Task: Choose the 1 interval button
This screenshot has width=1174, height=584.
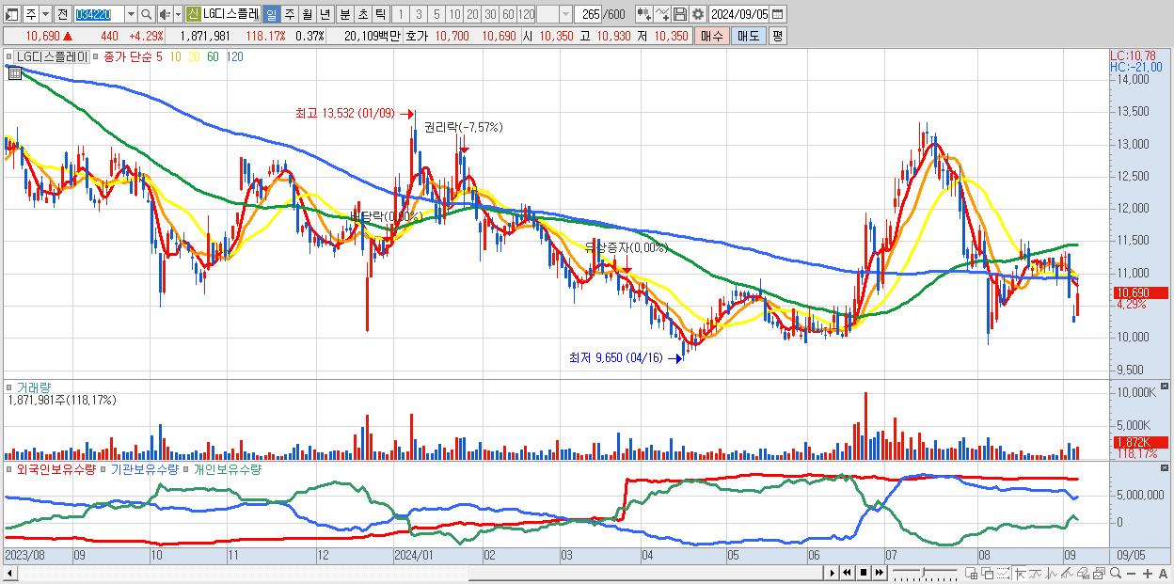Action: (401, 14)
